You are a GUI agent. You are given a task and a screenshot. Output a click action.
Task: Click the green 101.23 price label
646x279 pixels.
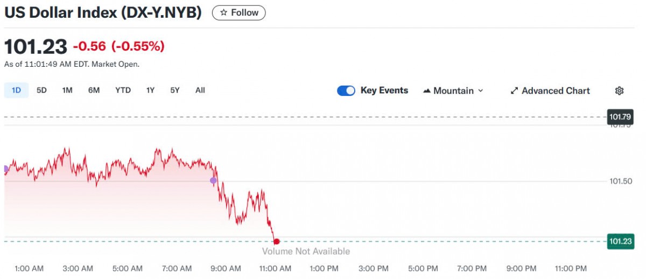tap(620, 241)
